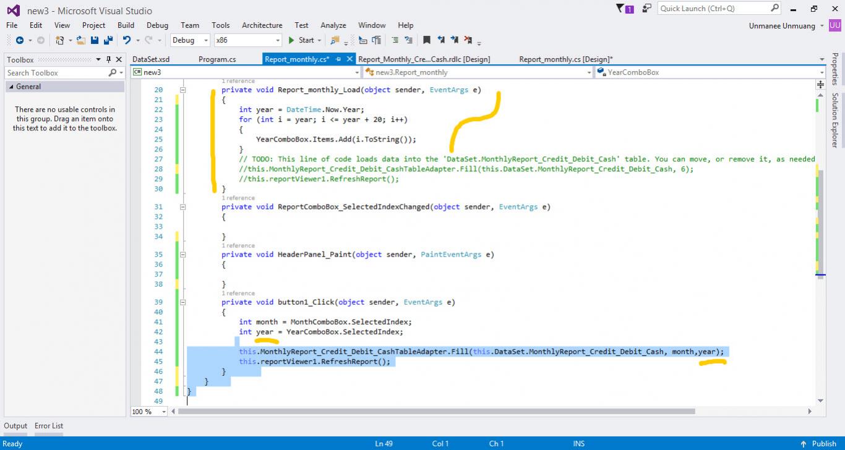Click the Navigate Forward arrow icon
This screenshot has height=450, width=845.
41,40
